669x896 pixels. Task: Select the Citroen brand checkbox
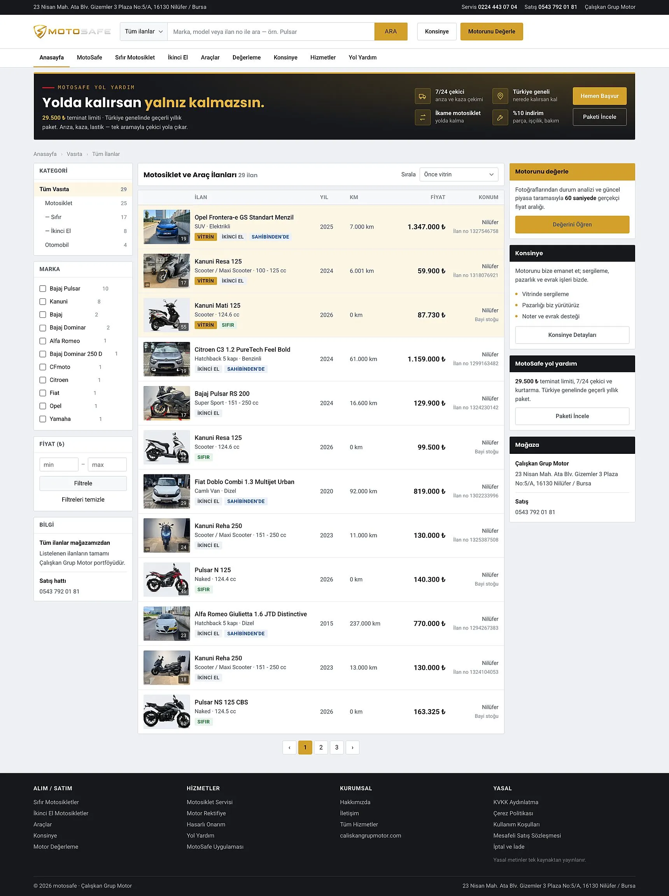pos(42,380)
